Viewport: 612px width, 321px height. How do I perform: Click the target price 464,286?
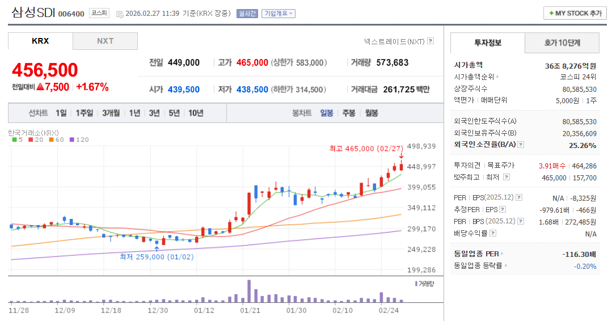point(584,166)
